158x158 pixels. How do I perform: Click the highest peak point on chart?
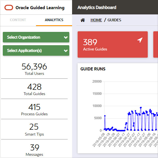(x=141, y=108)
